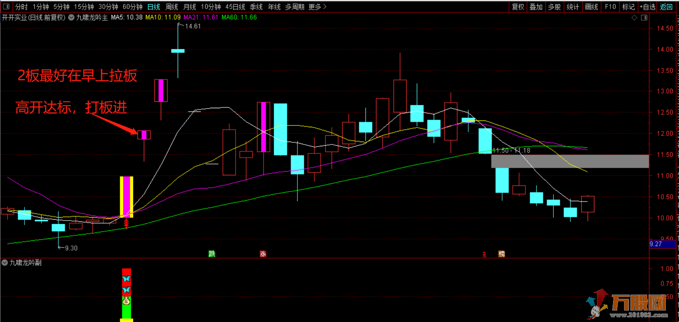The height and width of the screenshot is (322, 679).
Task: Activate the 画线 drawing tools button
Action: point(591,7)
